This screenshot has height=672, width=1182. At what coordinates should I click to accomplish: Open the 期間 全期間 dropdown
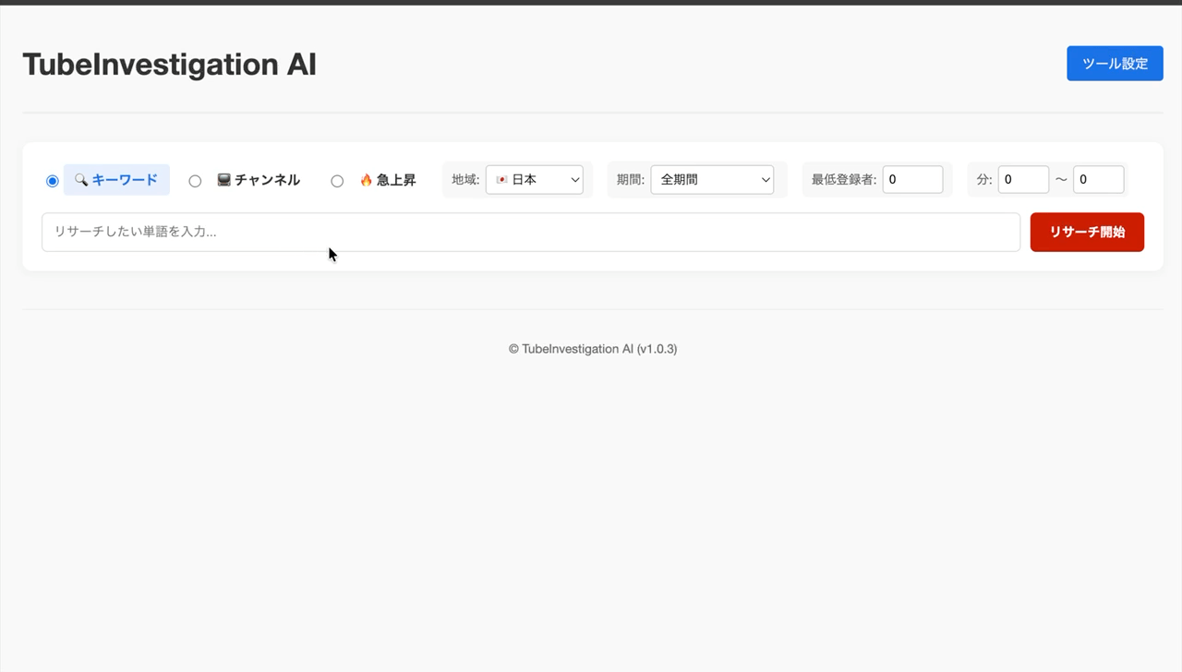point(712,180)
